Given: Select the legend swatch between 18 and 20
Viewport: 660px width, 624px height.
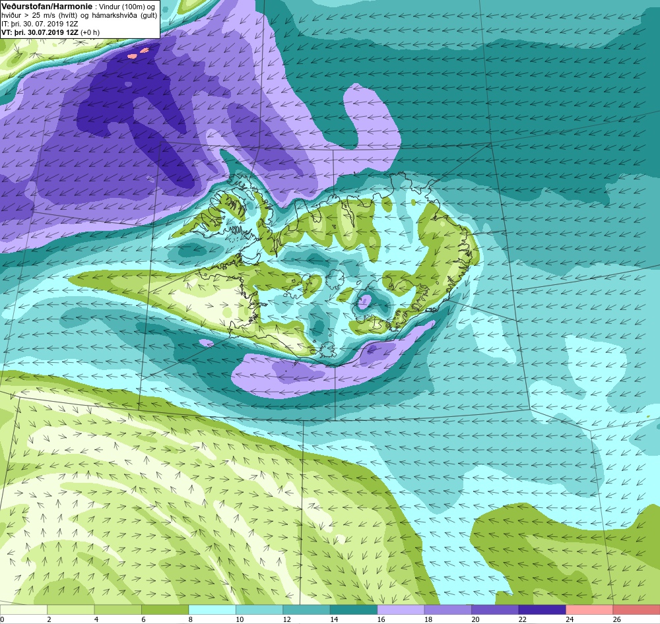Looking at the screenshot, I should click(448, 609).
